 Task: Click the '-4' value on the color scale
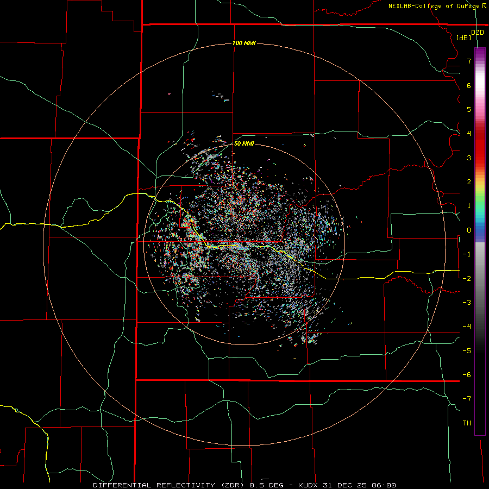pos(467,326)
